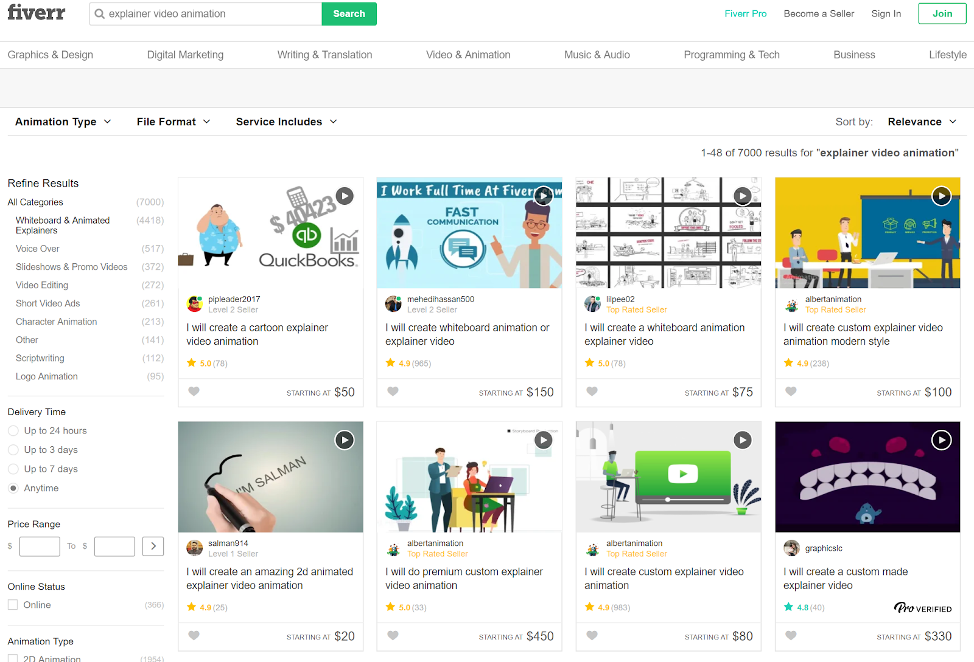Open pipleader2017's seller avatar
This screenshot has width=974, height=662.
click(x=195, y=304)
